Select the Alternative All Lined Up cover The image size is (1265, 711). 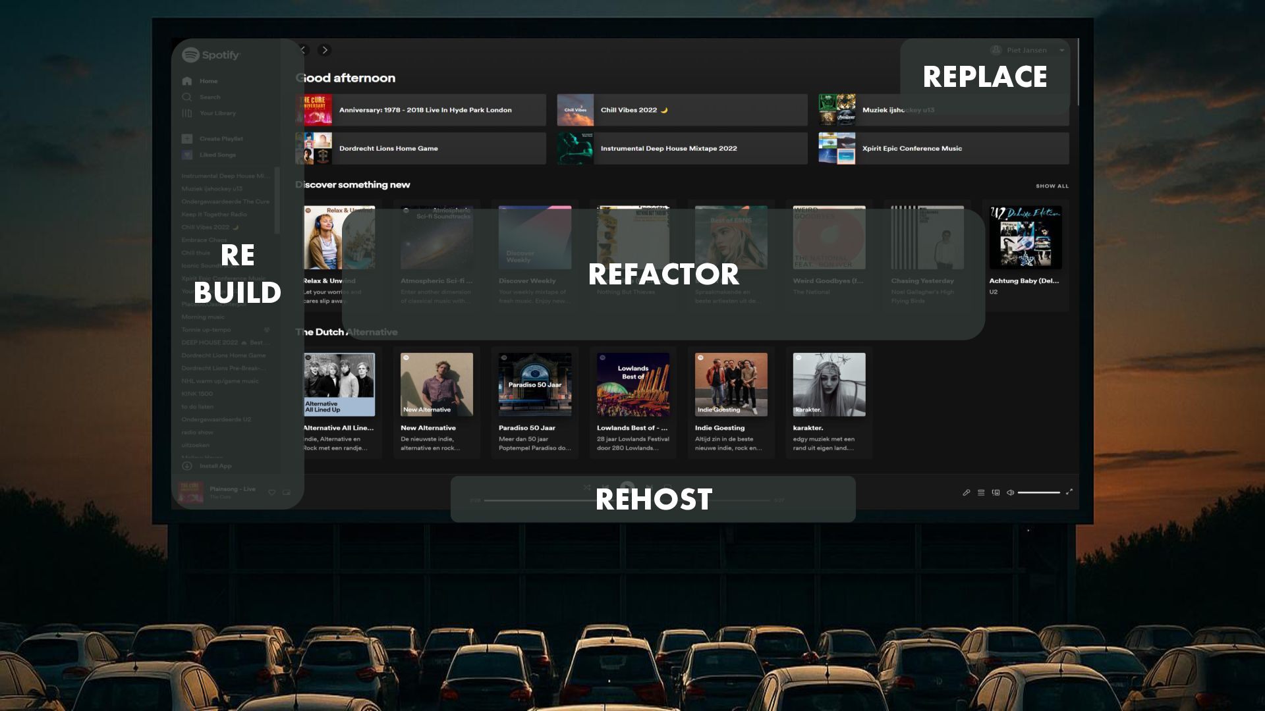339,384
